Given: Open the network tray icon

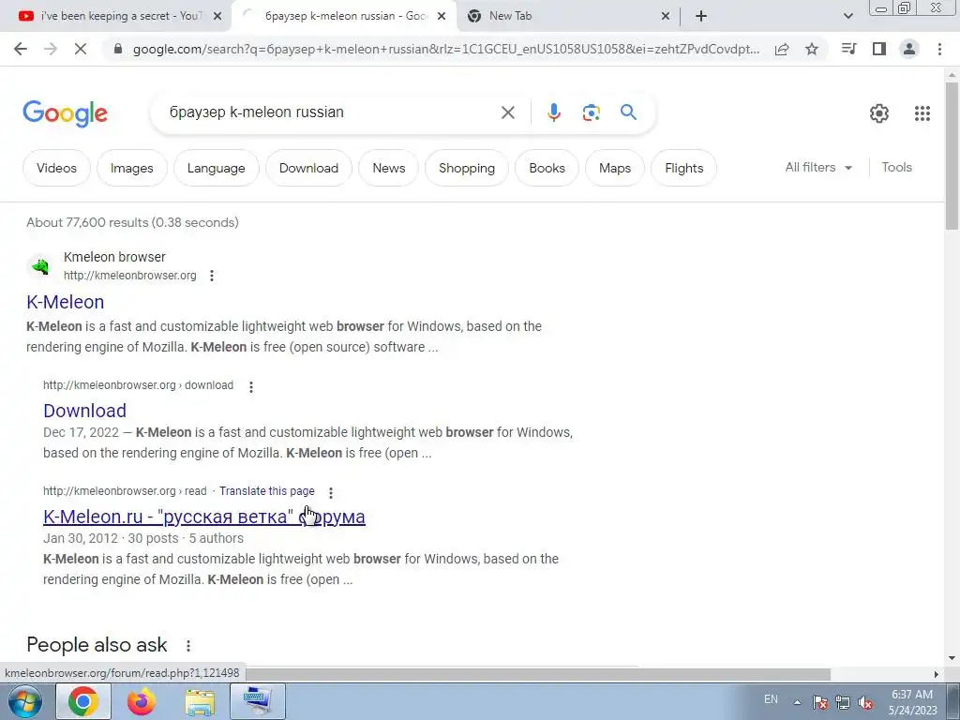Looking at the screenshot, I should (843, 702).
